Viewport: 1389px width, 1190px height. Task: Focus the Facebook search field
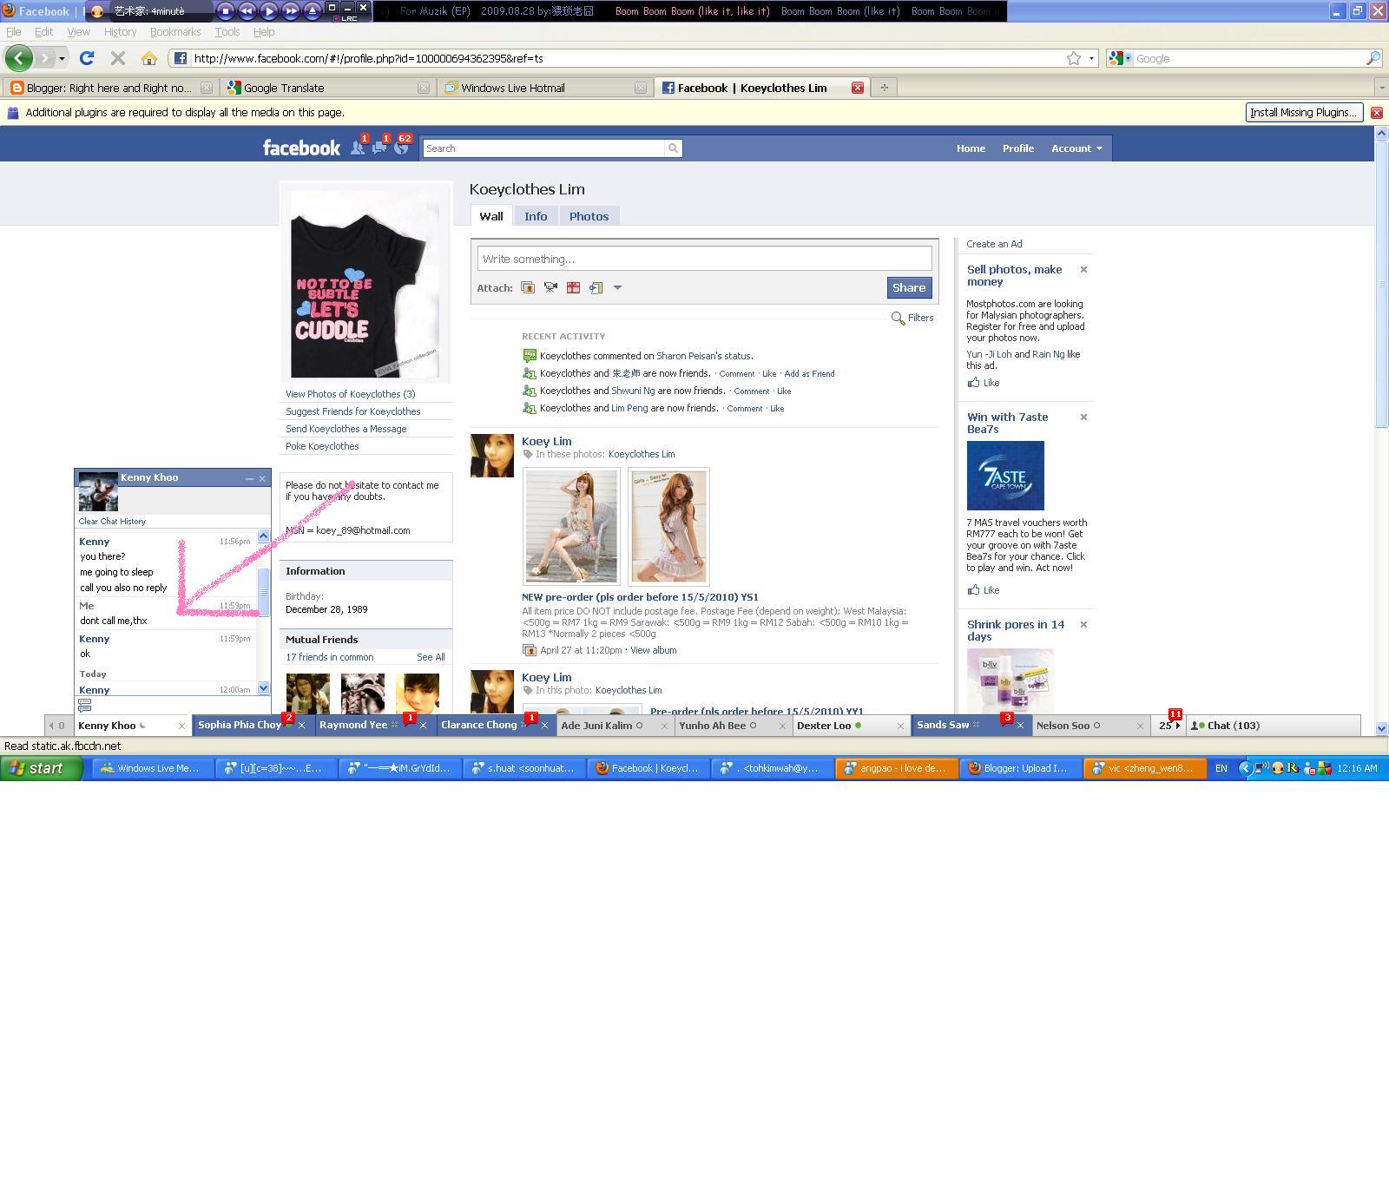543,148
